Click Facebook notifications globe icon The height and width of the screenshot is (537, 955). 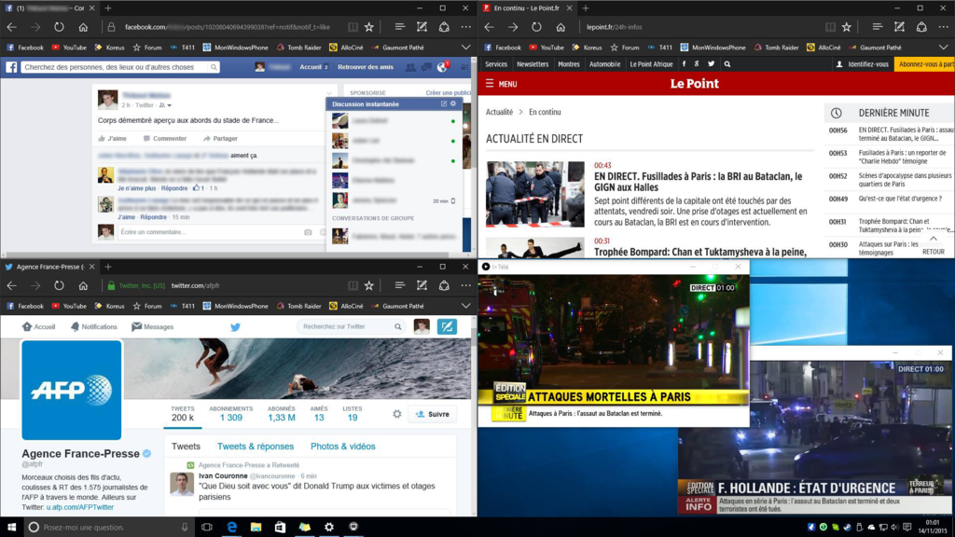point(443,67)
